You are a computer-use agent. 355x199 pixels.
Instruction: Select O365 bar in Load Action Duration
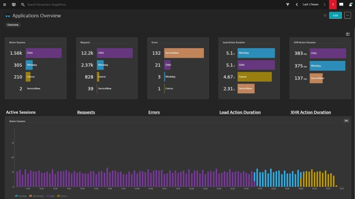tap(256, 65)
